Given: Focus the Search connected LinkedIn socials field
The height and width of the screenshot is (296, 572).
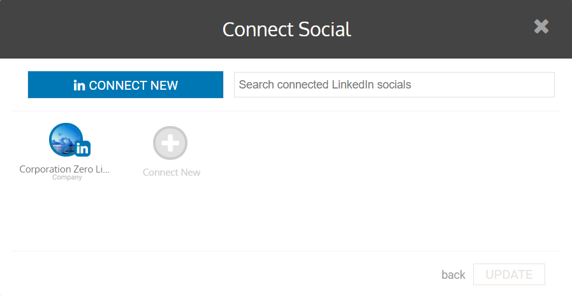Looking at the screenshot, I should click(x=394, y=85).
